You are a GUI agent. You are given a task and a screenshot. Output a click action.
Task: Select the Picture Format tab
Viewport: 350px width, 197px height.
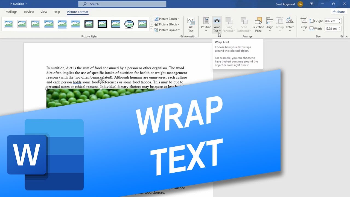pos(78,12)
